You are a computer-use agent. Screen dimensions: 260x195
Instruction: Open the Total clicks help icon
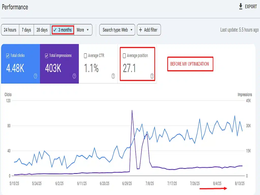coord(35,75)
